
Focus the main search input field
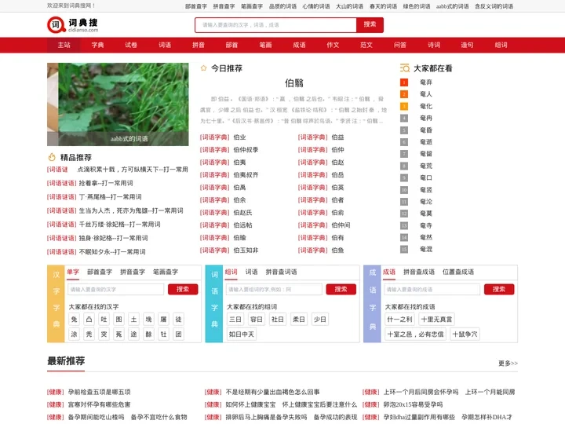point(275,25)
